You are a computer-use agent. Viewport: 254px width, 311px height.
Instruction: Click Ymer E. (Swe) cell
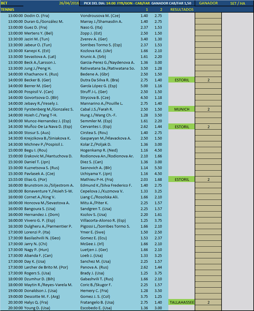tap(93, 232)
